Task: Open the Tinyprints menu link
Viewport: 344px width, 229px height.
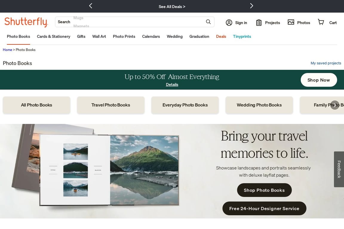Action: (242, 37)
